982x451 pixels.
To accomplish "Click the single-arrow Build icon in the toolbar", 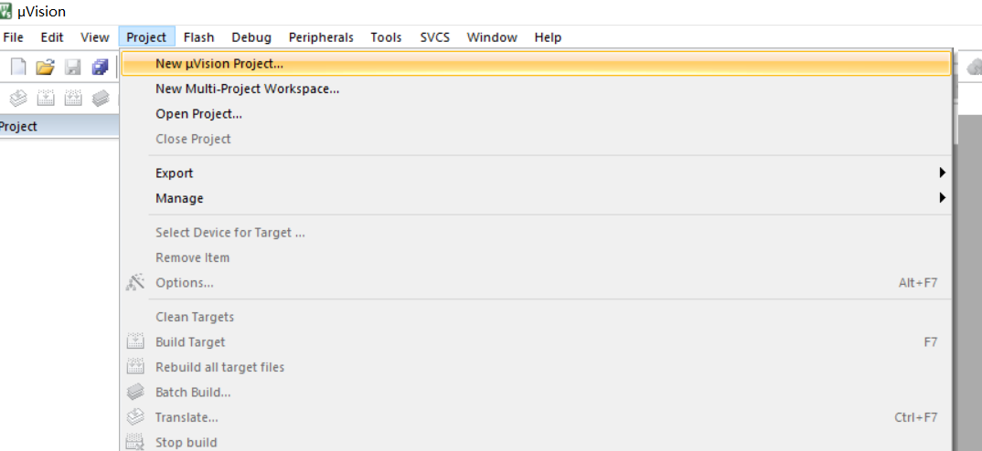I will pyautogui.click(x=47, y=98).
